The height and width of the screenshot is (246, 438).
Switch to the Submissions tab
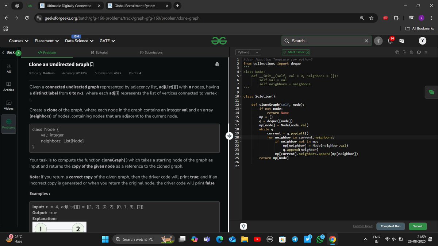151,52
